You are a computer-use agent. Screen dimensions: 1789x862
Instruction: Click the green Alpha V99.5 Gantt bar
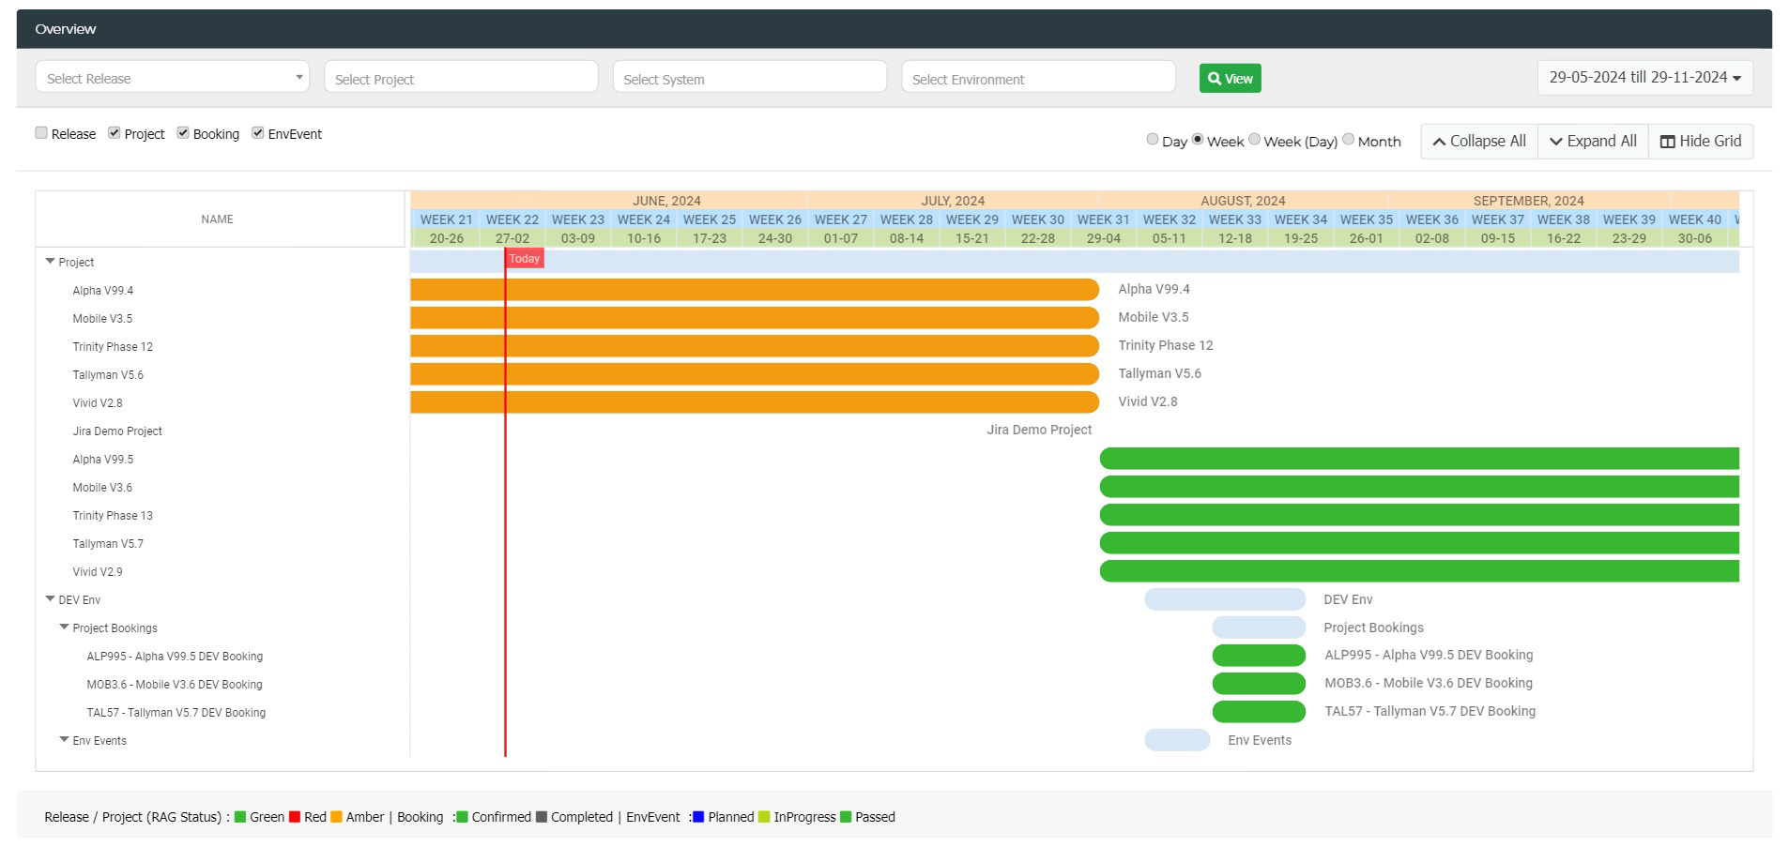coord(1419,459)
